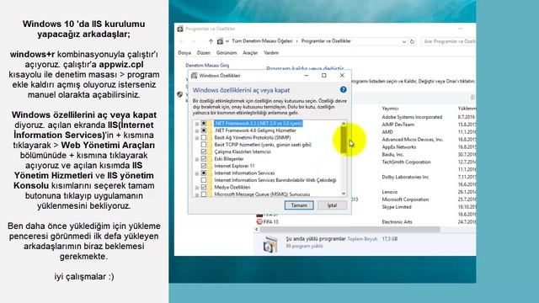This screenshot has width=539, height=303.
Task: Click the up arrow in the Programlar ve Özellikler window
Action: [x=211, y=41]
